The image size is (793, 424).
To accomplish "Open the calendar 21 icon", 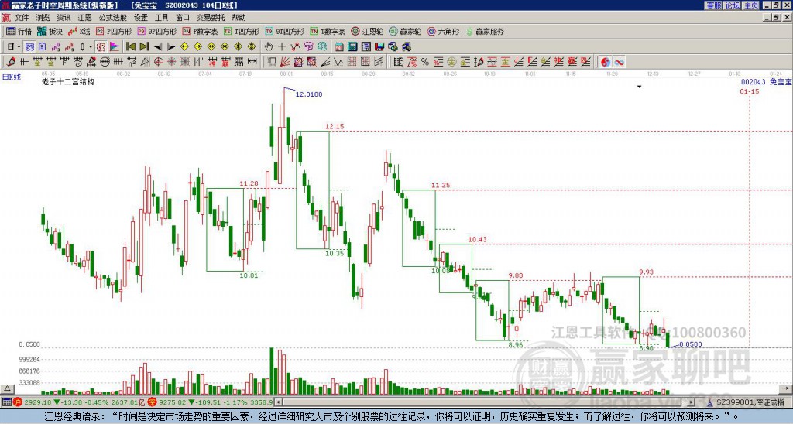I will pyautogui.click(x=339, y=47).
